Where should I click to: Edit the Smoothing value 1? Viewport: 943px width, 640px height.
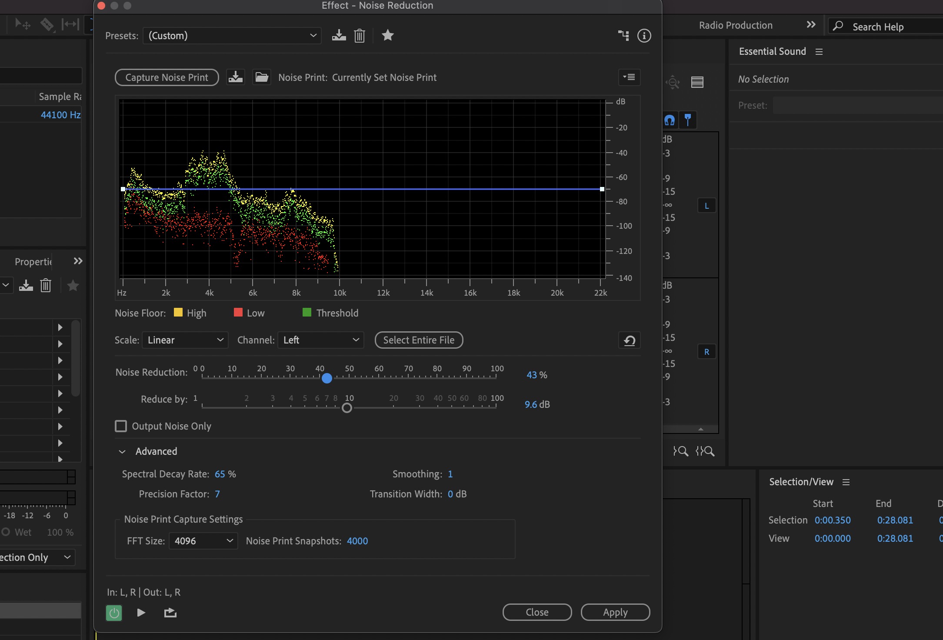pos(450,474)
